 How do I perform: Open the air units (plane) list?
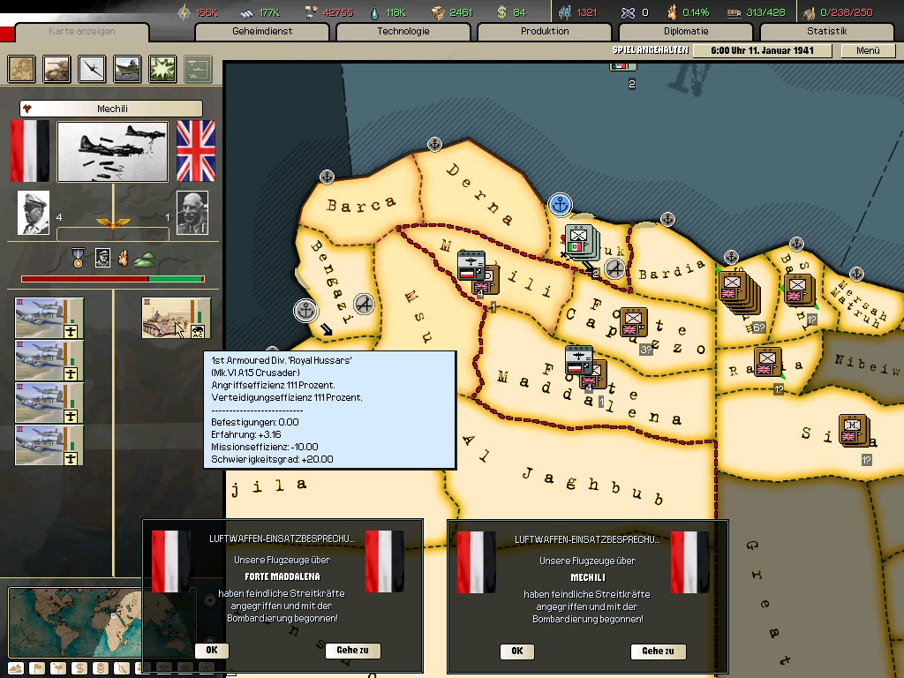coord(93,69)
